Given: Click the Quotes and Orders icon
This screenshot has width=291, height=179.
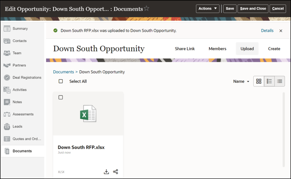Looking at the screenshot, I should click(x=7, y=139).
